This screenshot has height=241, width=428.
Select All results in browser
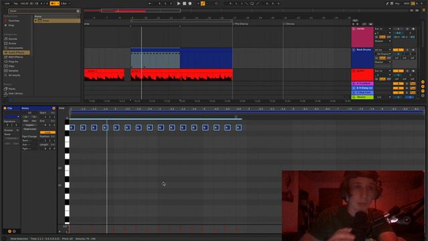14,75
